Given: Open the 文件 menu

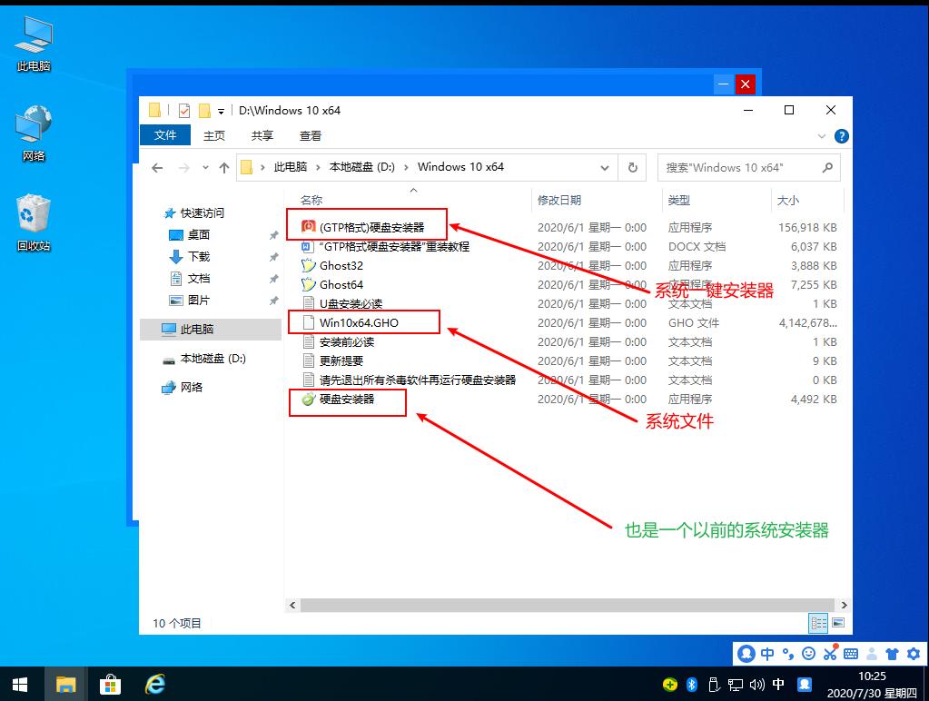Looking at the screenshot, I should pos(164,134).
